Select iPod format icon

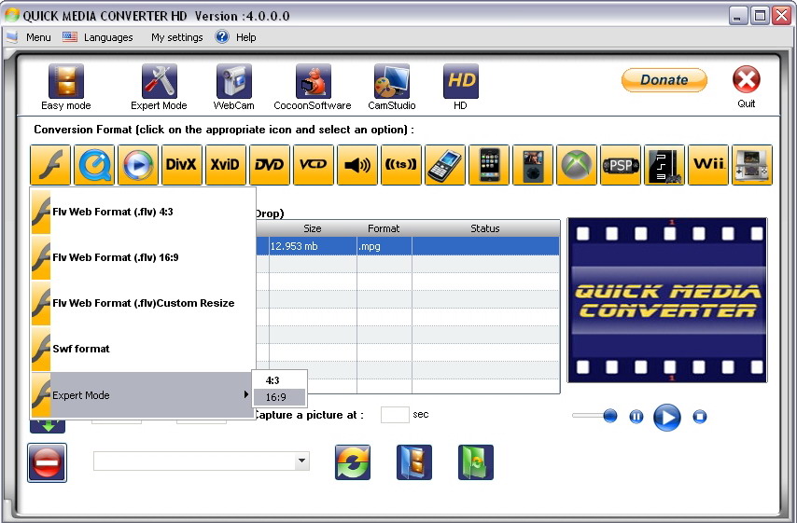533,164
